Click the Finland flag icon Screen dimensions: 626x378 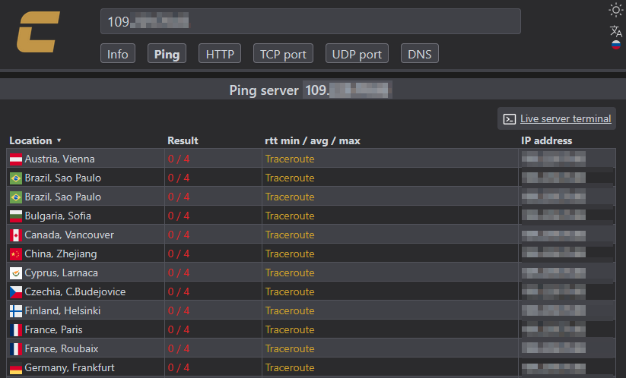click(x=15, y=311)
